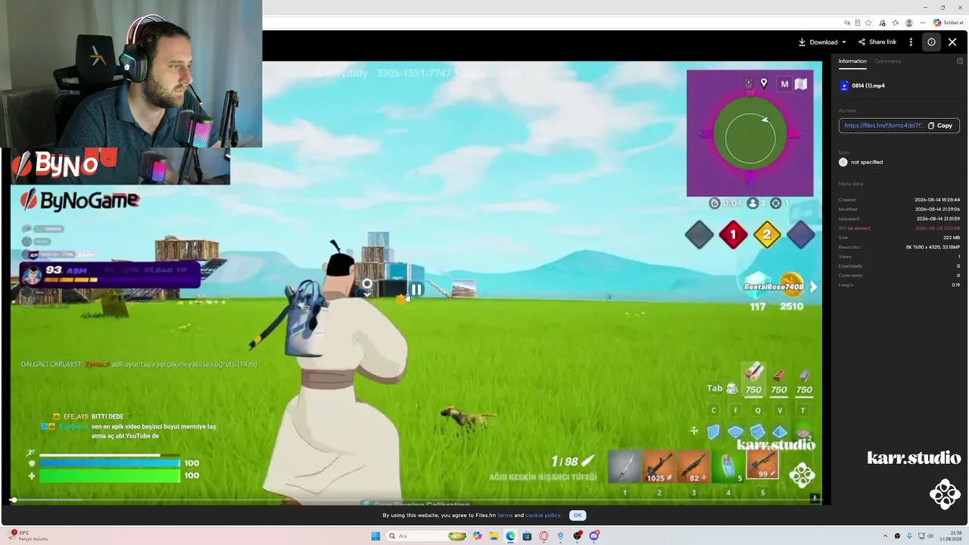969x545 pixels.
Task: Click the Download button in Files.fm viewer
Action: coord(818,42)
